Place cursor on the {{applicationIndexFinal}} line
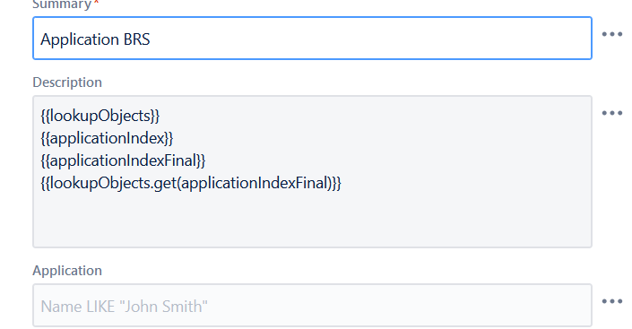This screenshot has height=329, width=632. pyautogui.click(x=123, y=160)
